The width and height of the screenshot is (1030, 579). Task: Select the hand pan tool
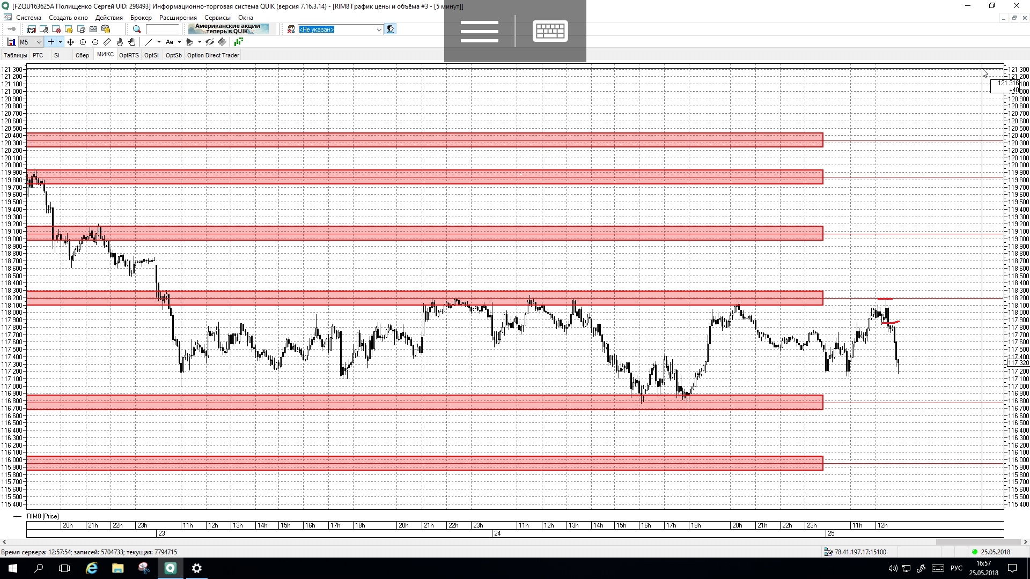pos(132,42)
